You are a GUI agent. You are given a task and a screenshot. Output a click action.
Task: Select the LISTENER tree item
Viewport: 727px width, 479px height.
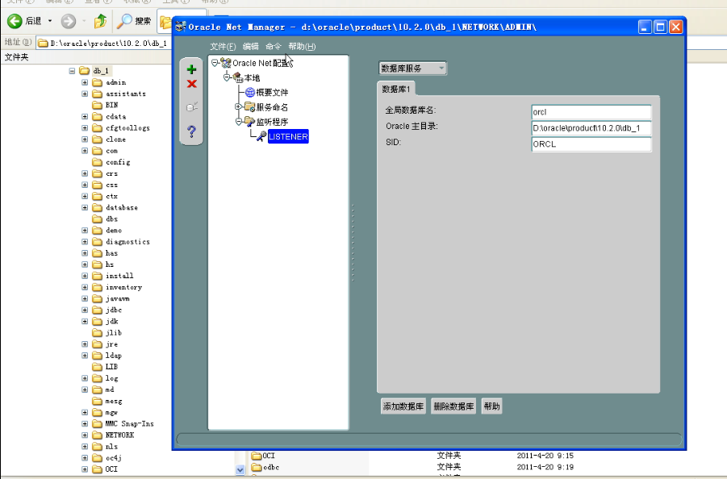(x=288, y=136)
